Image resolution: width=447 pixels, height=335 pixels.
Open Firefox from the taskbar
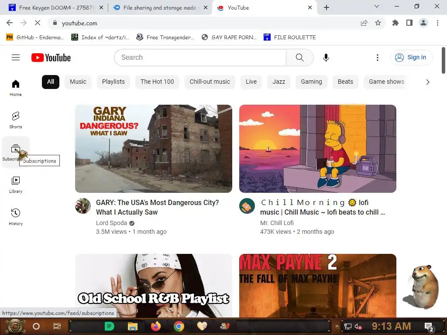tap(156, 326)
